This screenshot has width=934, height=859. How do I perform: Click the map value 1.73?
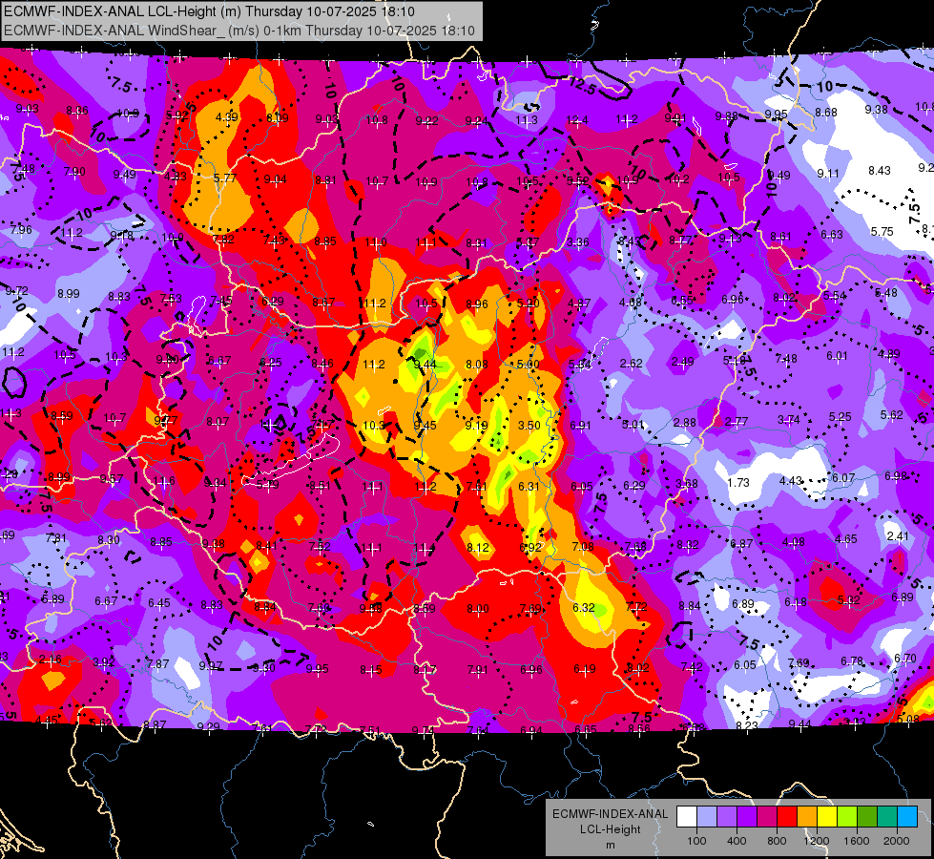pyautogui.click(x=738, y=482)
